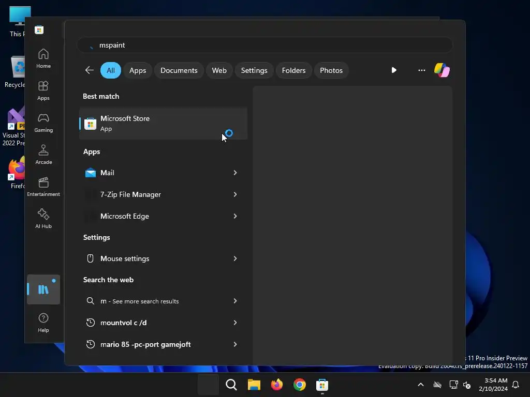This screenshot has height=397, width=530.
Task: Click the Copilot icon in search panel
Action: point(442,70)
